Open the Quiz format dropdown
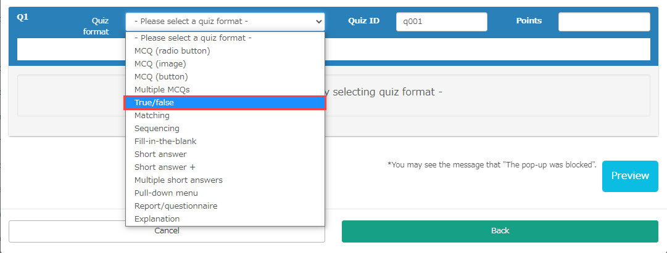The width and height of the screenshot is (667, 253). (225, 22)
